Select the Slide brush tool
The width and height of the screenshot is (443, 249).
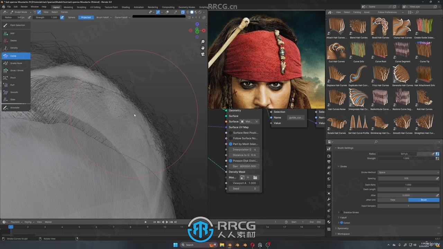point(16,100)
